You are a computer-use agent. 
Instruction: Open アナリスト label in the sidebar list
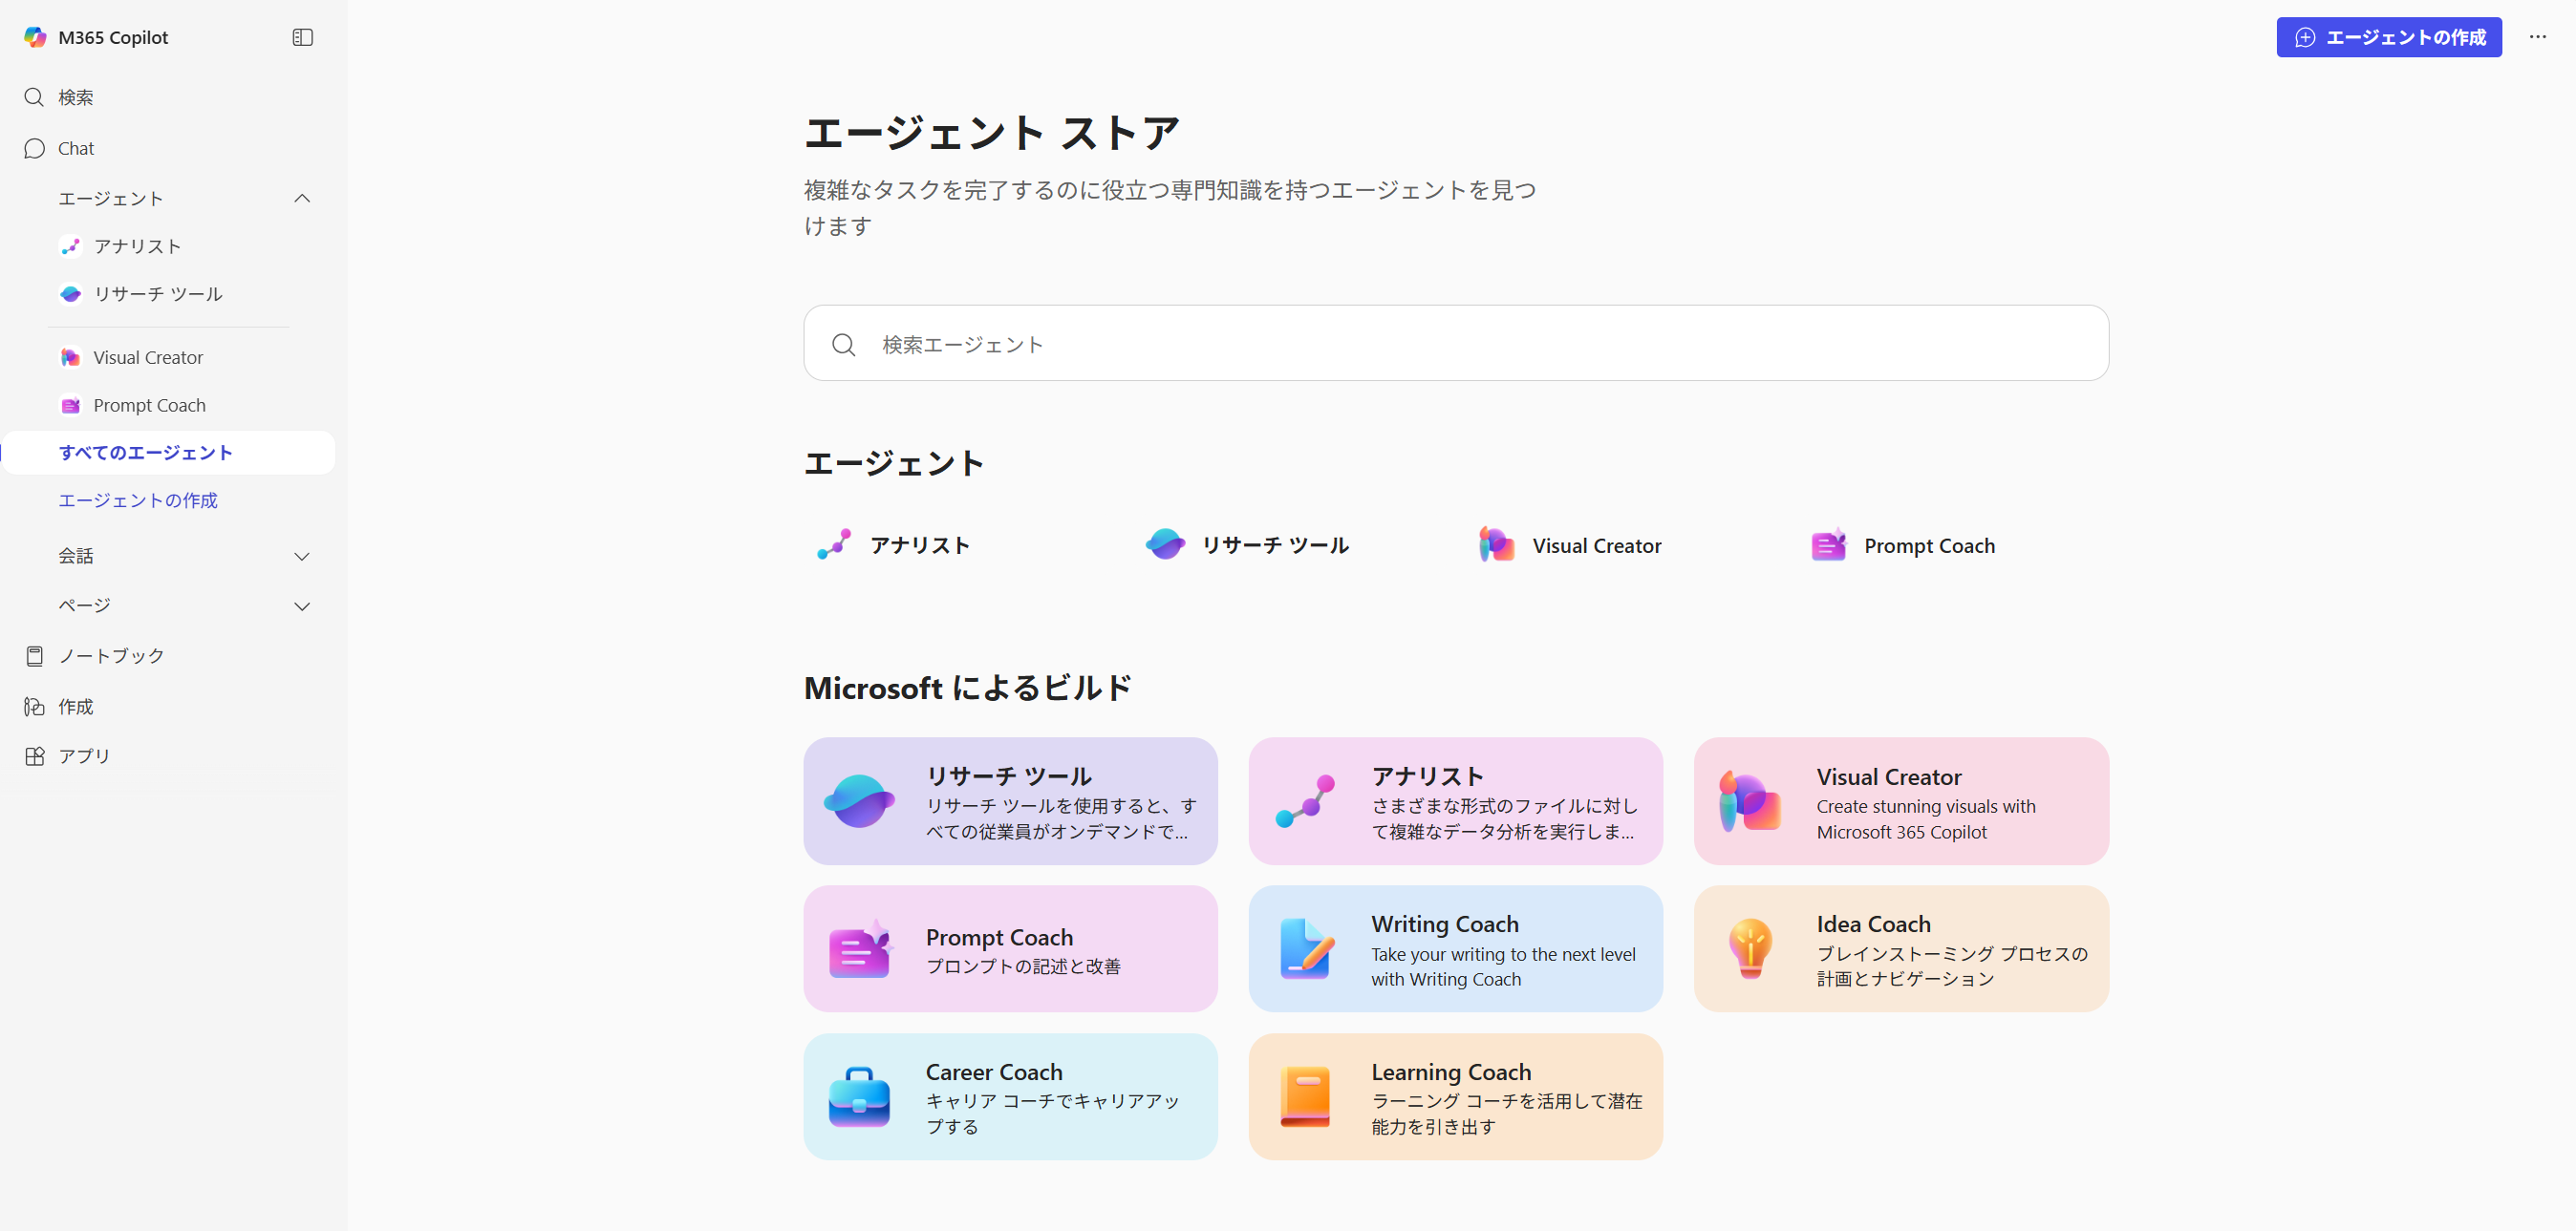[138, 245]
